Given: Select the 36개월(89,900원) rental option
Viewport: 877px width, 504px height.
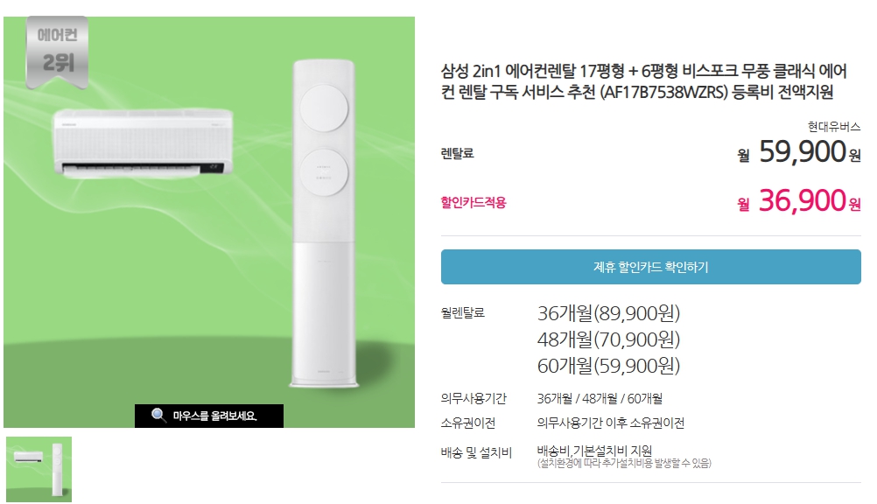Looking at the screenshot, I should pos(608,313).
